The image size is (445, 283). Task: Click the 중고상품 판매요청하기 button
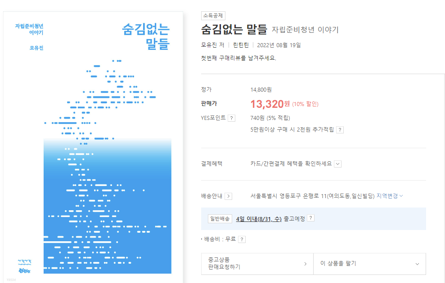click(x=257, y=264)
